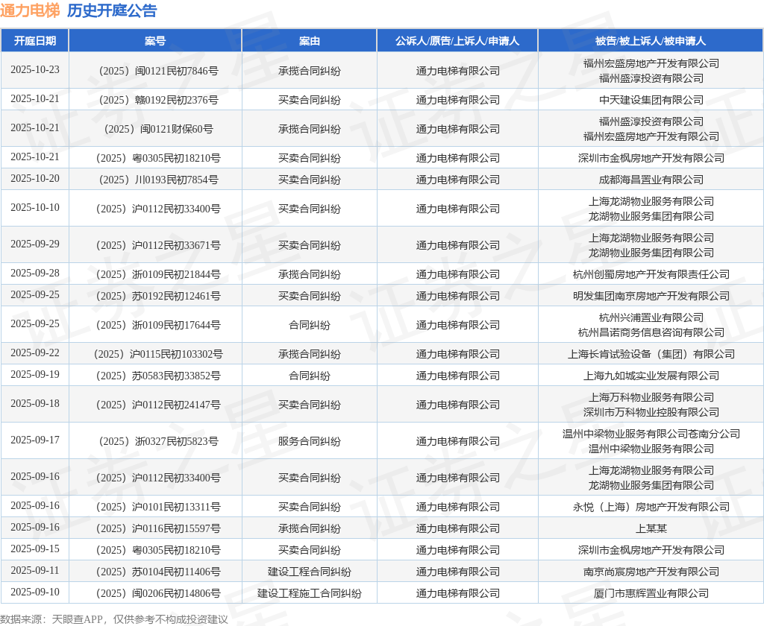Viewport: 764px width, 626px height.
Task: Click 承揽合同纠纷 in the 2025-10-23 row
Action: click(309, 71)
